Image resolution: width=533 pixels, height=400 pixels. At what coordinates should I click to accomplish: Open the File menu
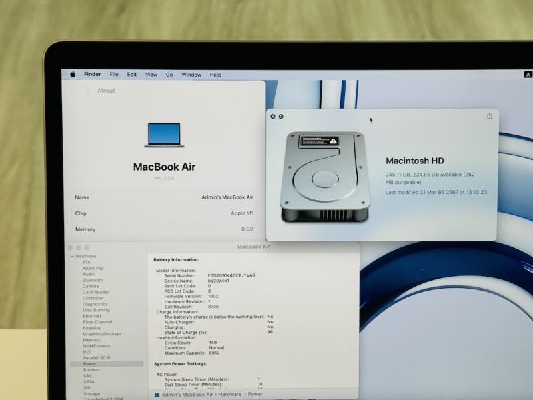coord(114,75)
